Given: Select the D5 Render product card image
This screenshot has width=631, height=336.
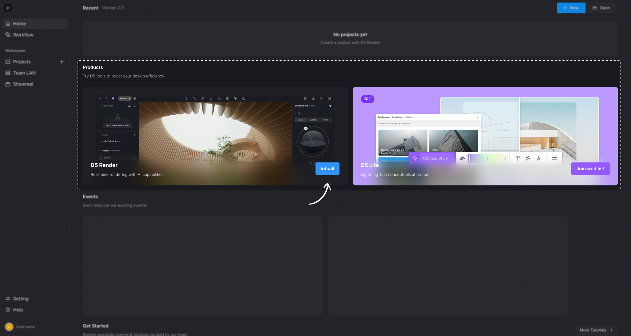Looking at the screenshot, I should coord(215,136).
